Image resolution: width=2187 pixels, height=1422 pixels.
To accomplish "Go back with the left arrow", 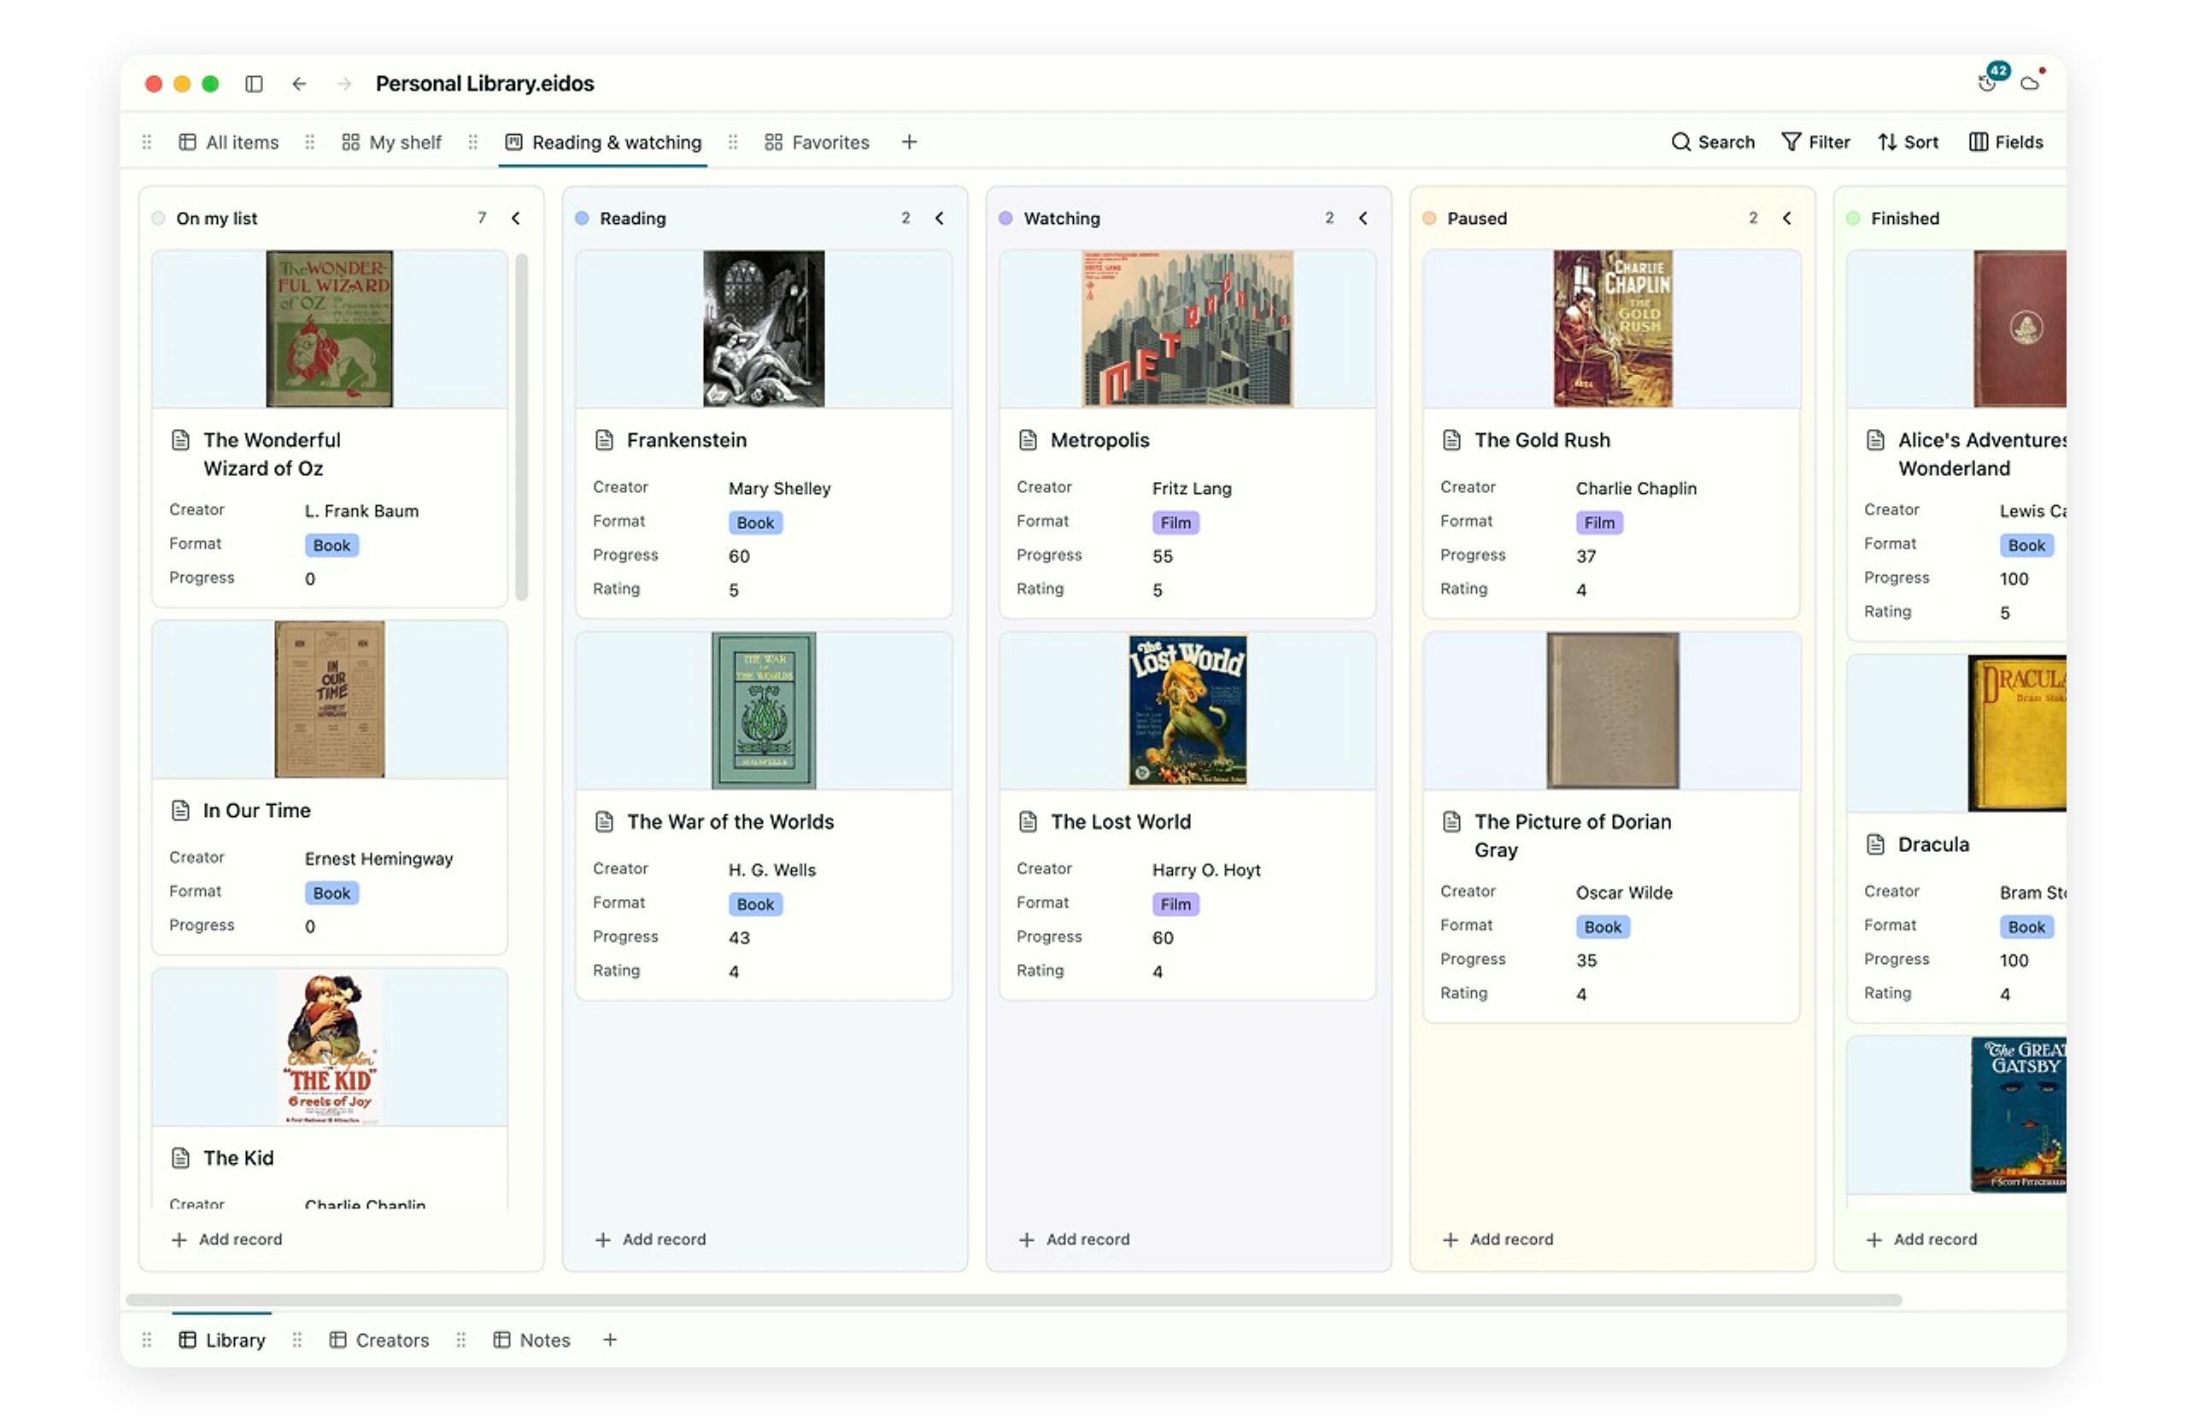I will [x=300, y=84].
